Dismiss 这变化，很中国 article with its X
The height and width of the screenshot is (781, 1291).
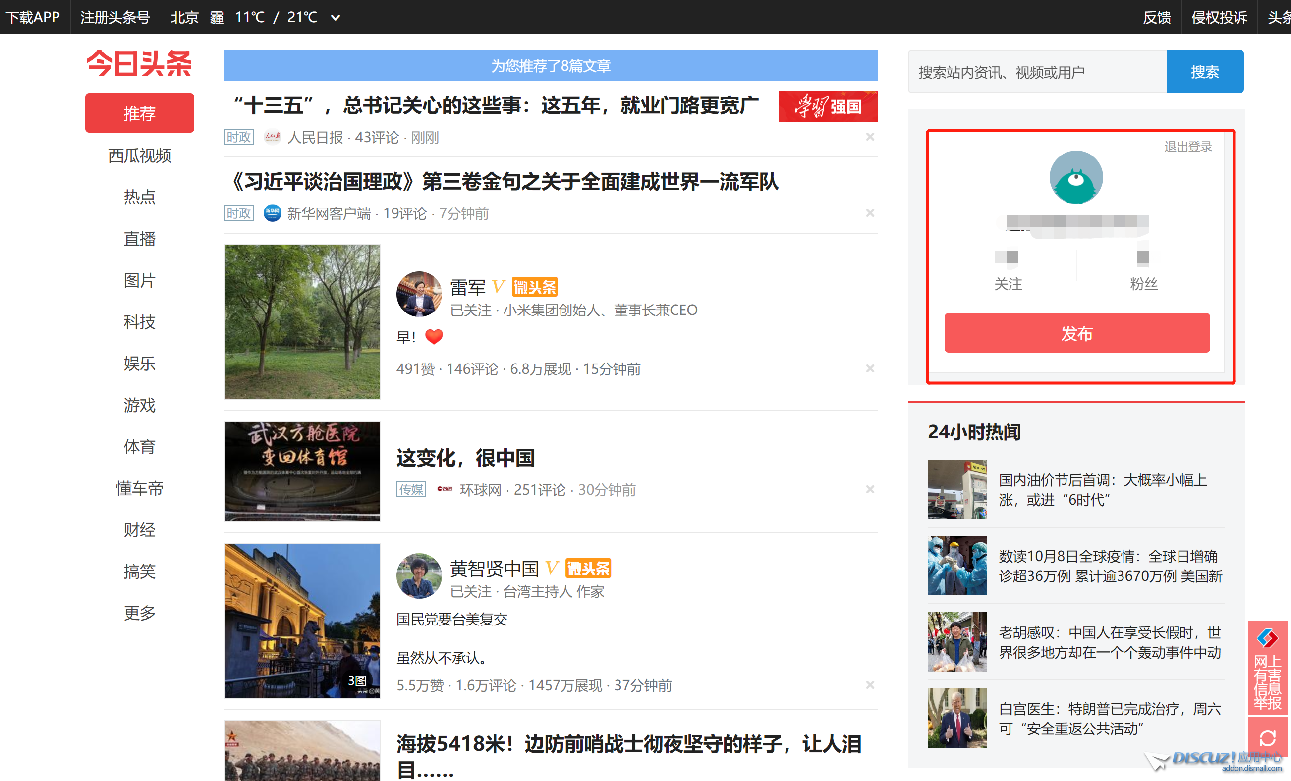tap(870, 489)
